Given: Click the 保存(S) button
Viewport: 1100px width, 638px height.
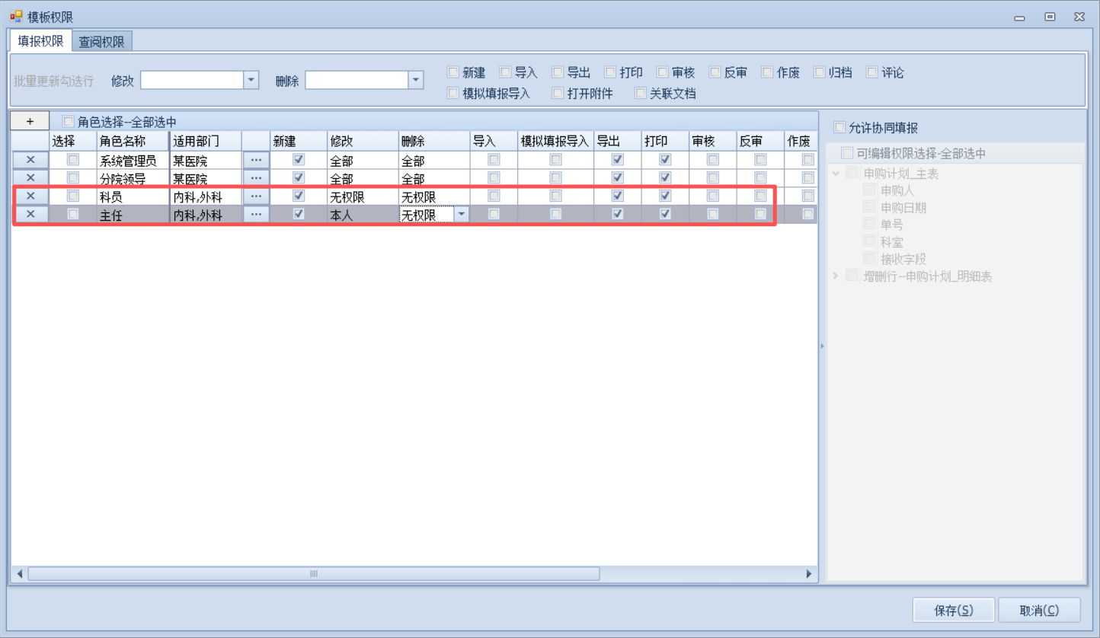Looking at the screenshot, I should pos(954,610).
